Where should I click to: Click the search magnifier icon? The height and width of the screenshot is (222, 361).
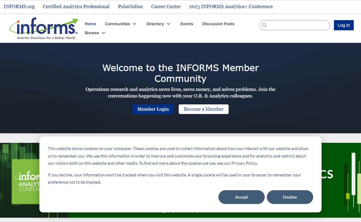pyautogui.click(x=264, y=25)
